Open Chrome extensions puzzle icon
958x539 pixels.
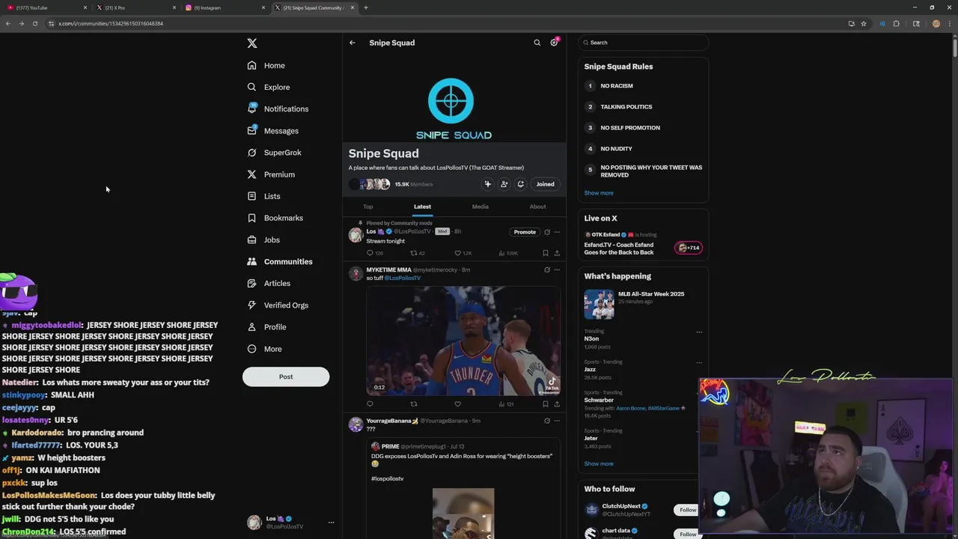(896, 23)
